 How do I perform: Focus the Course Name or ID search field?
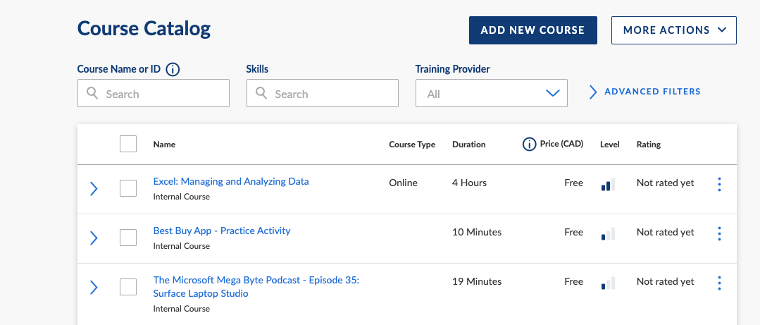(x=153, y=93)
